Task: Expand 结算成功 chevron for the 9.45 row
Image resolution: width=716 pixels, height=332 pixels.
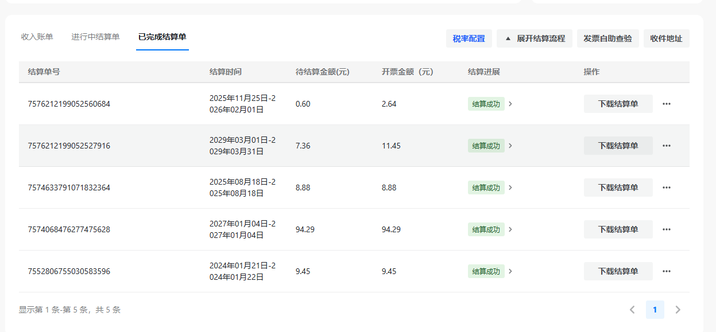Action: coord(510,271)
